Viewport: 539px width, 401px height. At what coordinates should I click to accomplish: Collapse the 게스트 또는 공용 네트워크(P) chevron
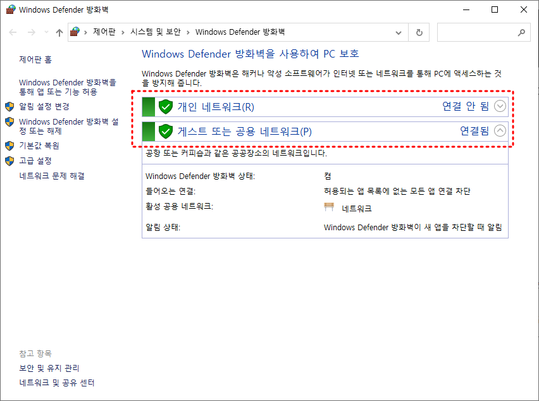click(500, 130)
